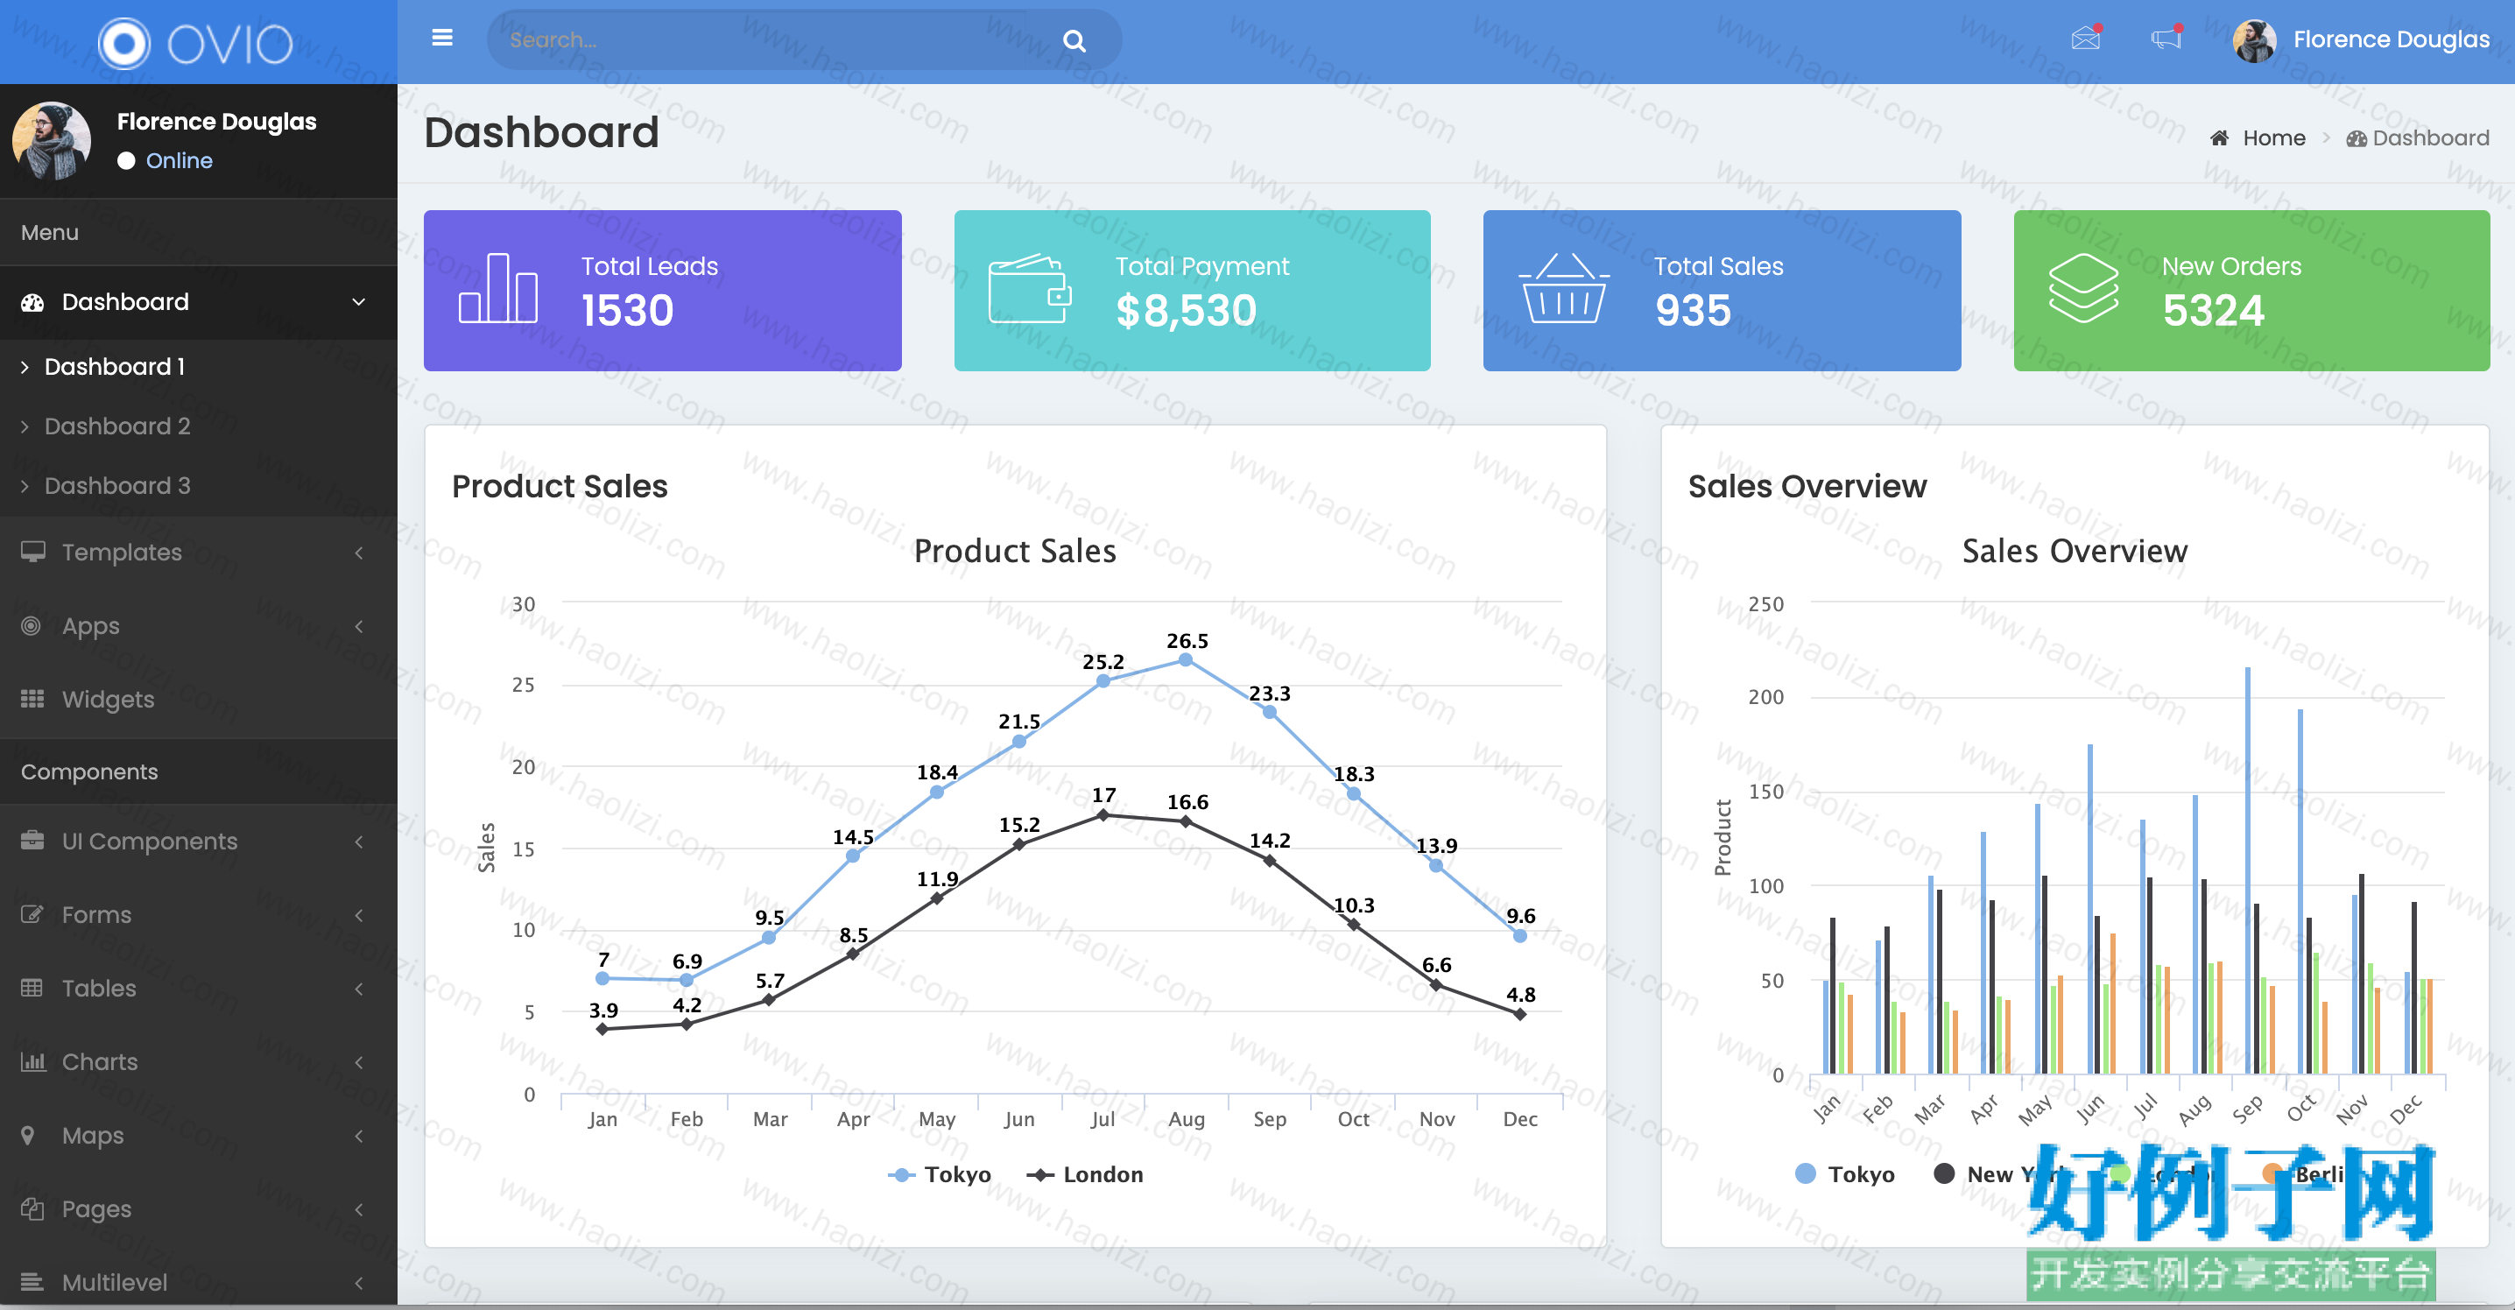2515x1310 pixels.
Task: Open the megaphone notifications icon
Action: click(x=2166, y=39)
